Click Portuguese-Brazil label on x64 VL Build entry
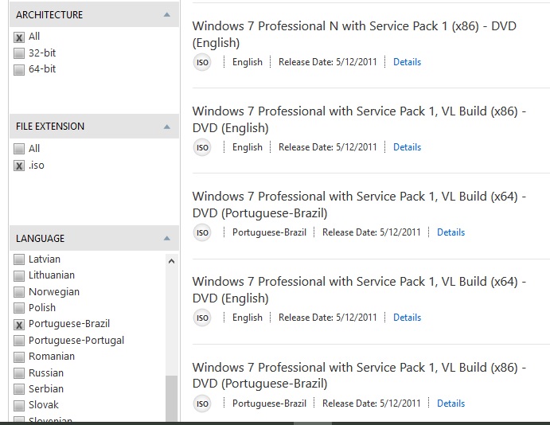The width and height of the screenshot is (550, 425). 269,232
